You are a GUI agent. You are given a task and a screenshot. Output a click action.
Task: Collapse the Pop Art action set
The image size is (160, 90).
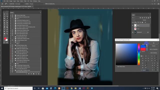pos(14,42)
